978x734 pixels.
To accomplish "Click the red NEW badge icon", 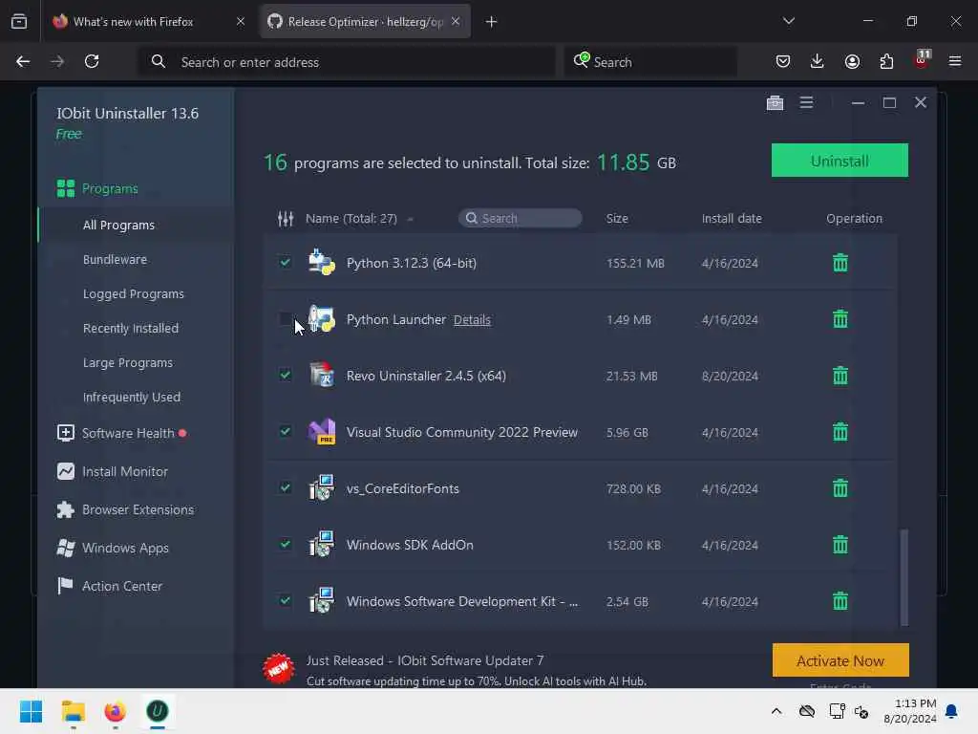I will [278, 668].
